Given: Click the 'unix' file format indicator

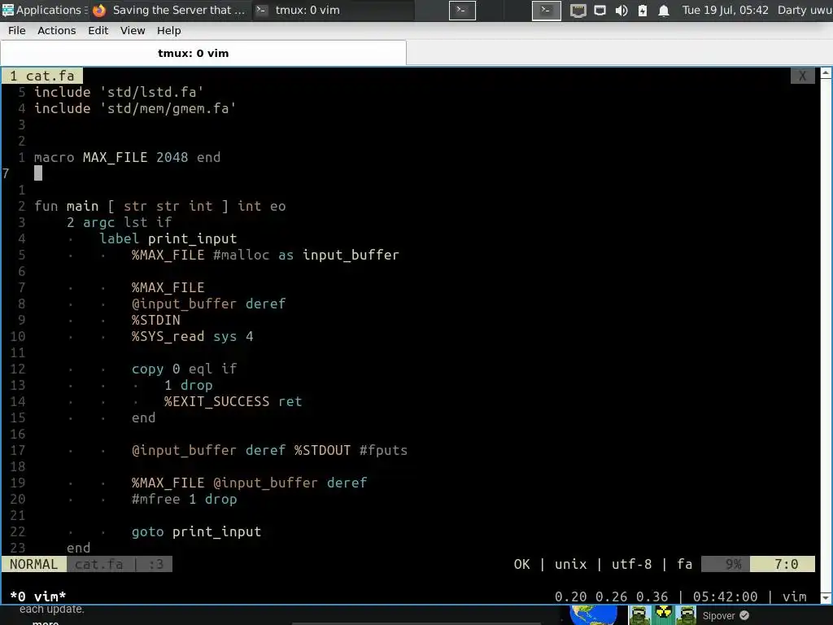Looking at the screenshot, I should (x=570, y=565).
